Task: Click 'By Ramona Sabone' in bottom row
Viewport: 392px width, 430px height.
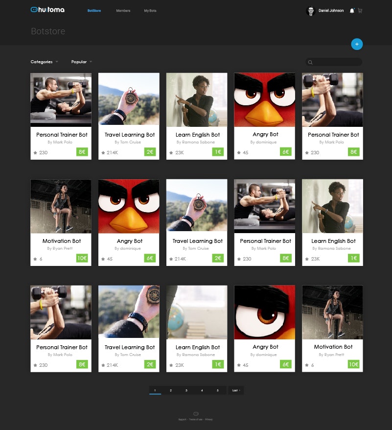Action: tap(196, 355)
